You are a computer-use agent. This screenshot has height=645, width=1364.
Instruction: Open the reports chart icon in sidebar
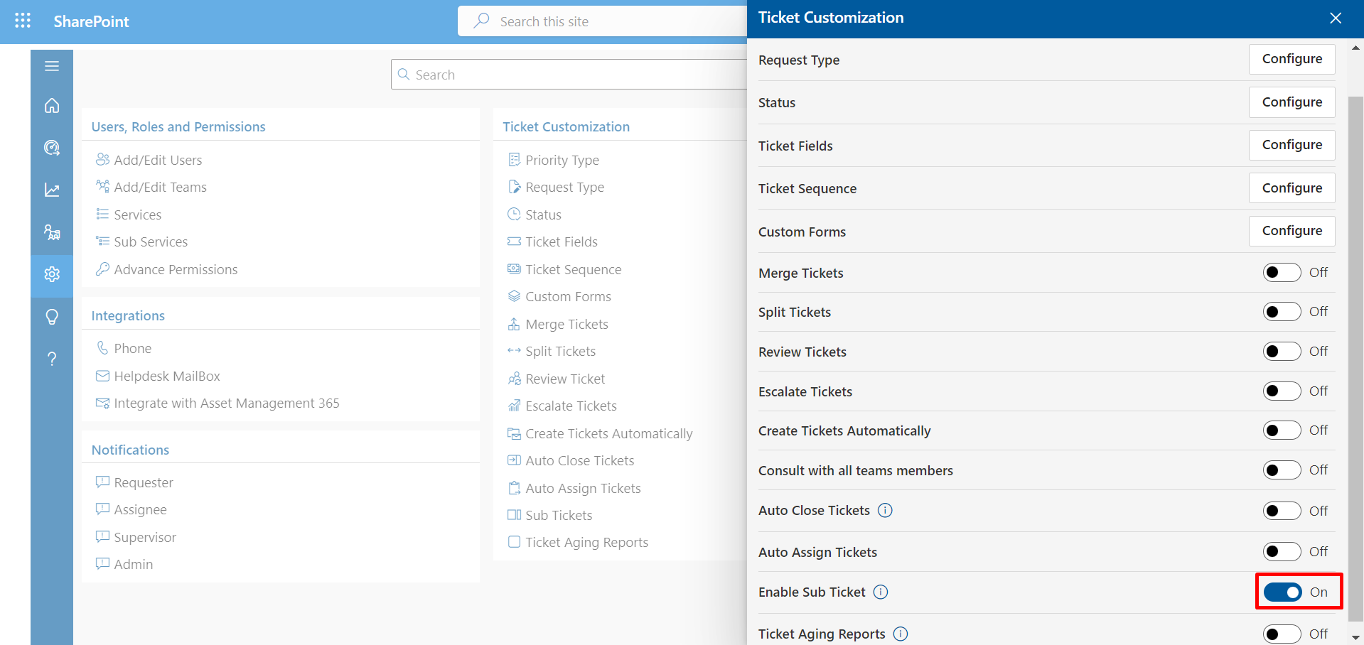(x=52, y=190)
